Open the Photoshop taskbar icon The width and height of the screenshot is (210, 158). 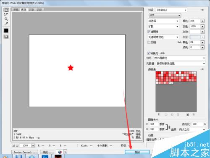(45, 156)
